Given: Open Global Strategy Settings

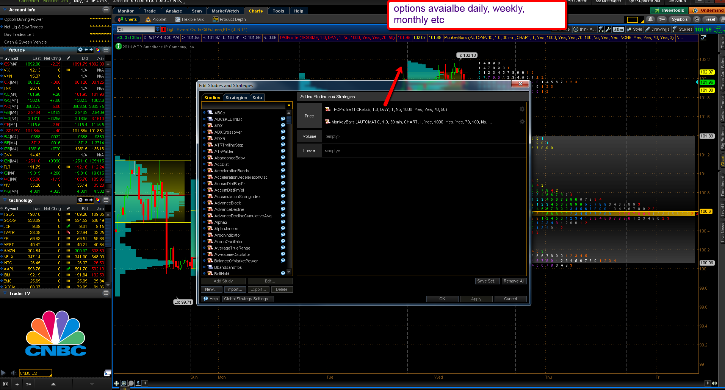Looking at the screenshot, I should pyautogui.click(x=248, y=299).
